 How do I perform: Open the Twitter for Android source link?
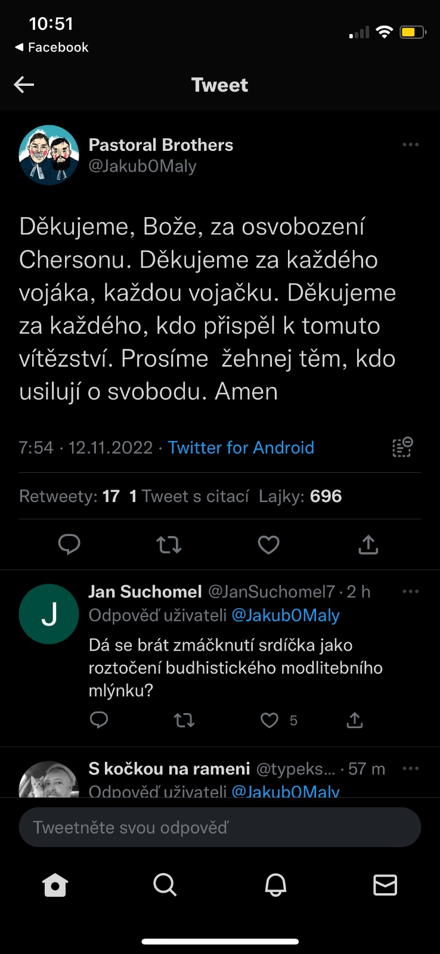[241, 447]
